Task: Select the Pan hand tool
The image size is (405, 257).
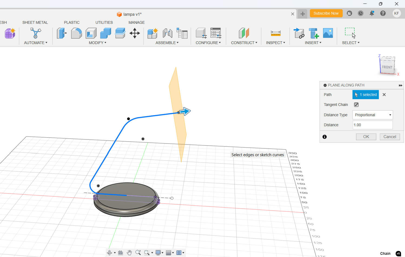Action: (x=129, y=253)
